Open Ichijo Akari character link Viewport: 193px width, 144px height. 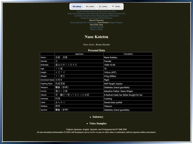tap(72, 14)
